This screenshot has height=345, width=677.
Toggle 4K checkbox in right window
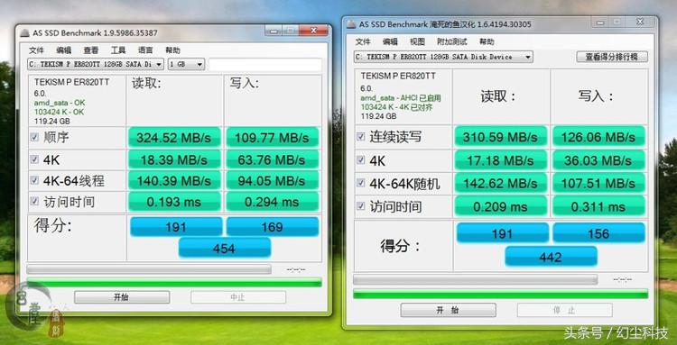[x=361, y=160]
